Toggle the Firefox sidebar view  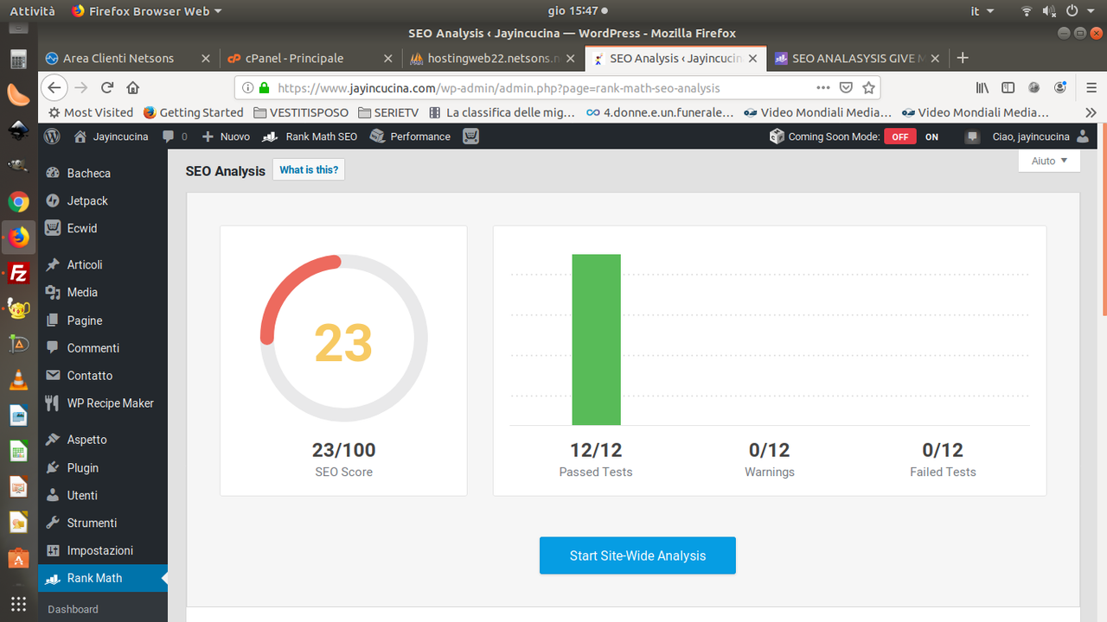point(1008,87)
